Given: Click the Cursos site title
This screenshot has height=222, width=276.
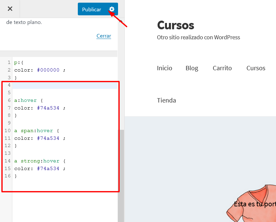Looking at the screenshot, I should (176, 25).
